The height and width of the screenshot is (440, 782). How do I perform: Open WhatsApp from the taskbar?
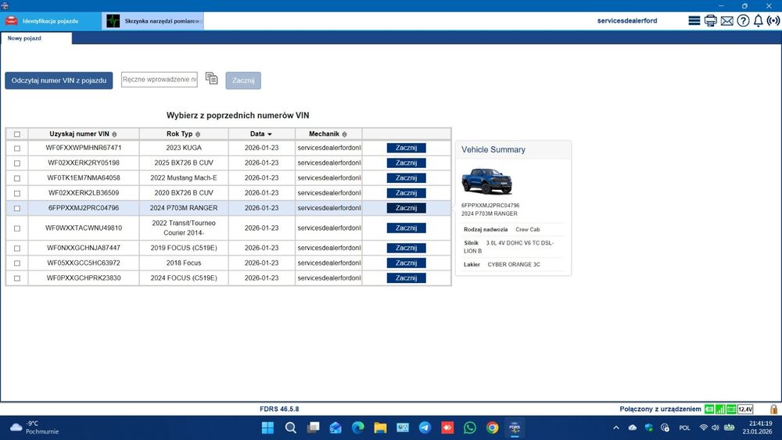click(470, 427)
